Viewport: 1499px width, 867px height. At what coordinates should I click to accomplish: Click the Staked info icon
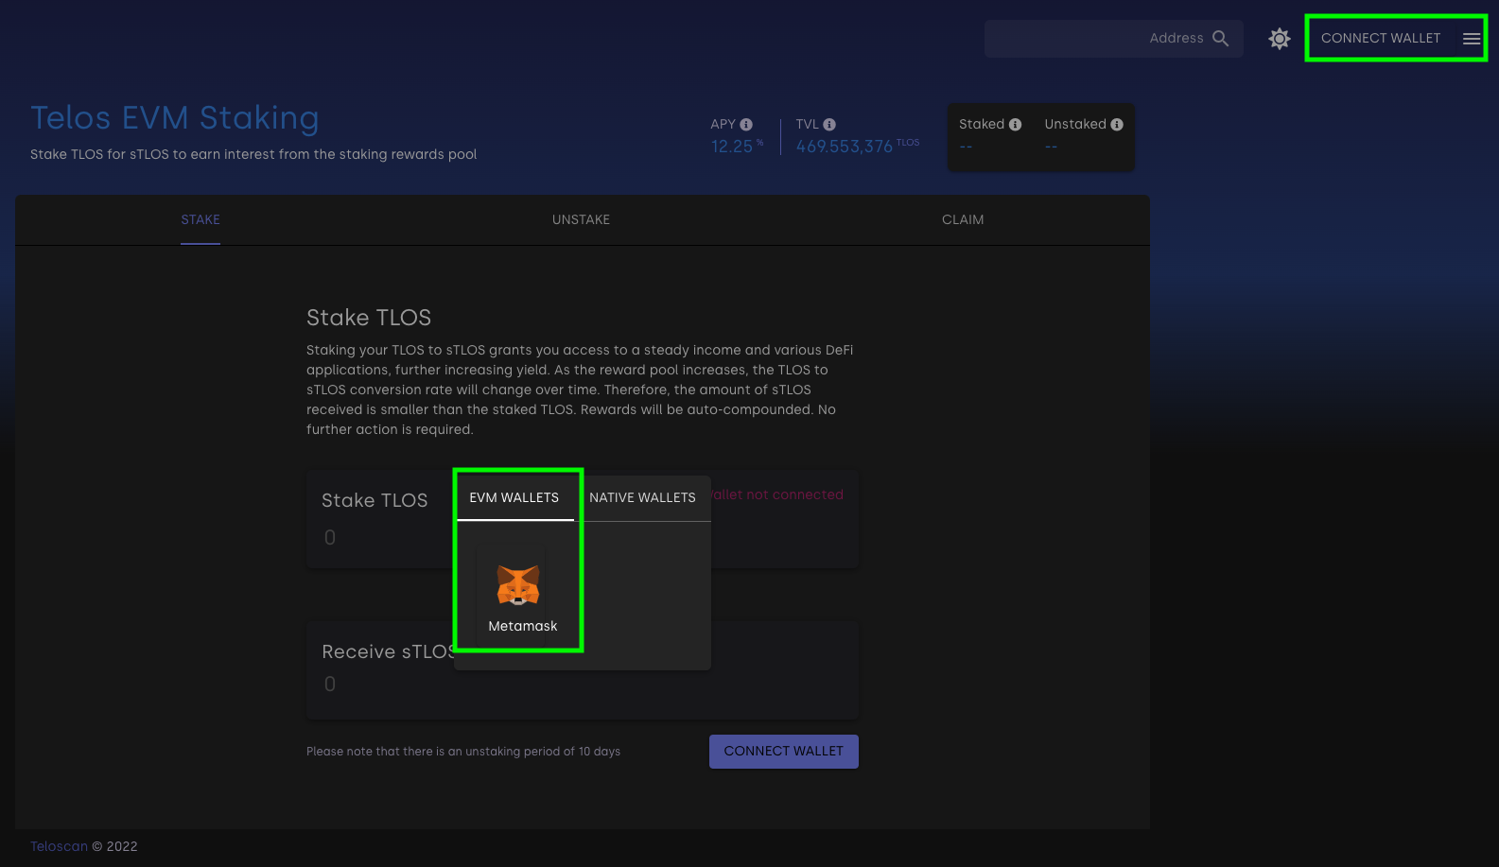(x=1015, y=125)
